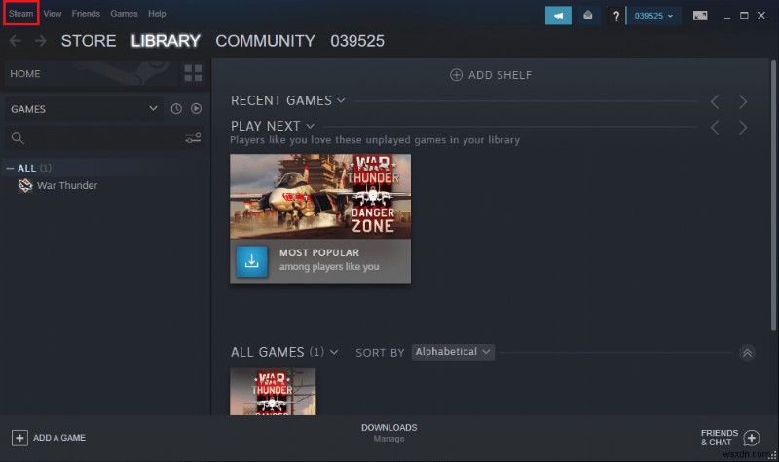Image resolution: width=779 pixels, height=462 pixels.
Task: Switch to the STORE tab
Action: point(89,41)
